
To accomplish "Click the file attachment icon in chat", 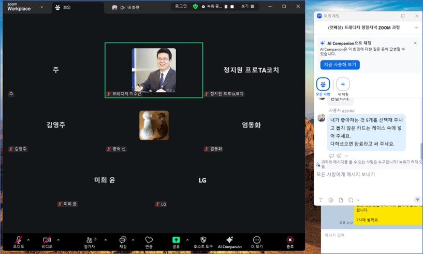I will click(x=341, y=200).
